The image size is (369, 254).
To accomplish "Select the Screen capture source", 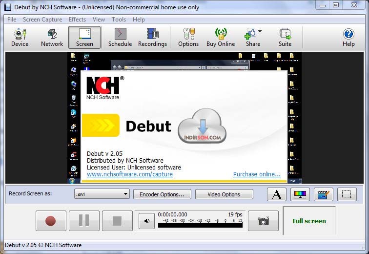I will tap(84, 38).
